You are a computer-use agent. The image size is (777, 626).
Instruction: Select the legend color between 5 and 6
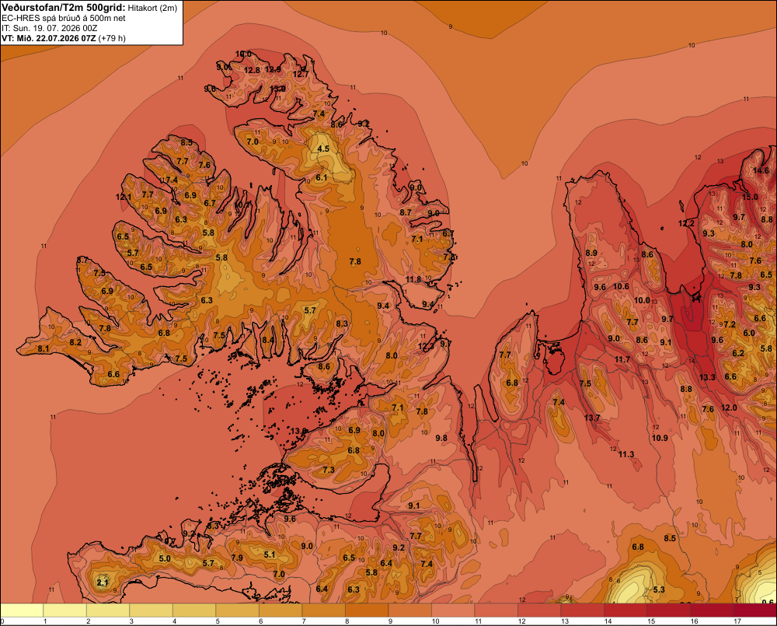pos(238,610)
